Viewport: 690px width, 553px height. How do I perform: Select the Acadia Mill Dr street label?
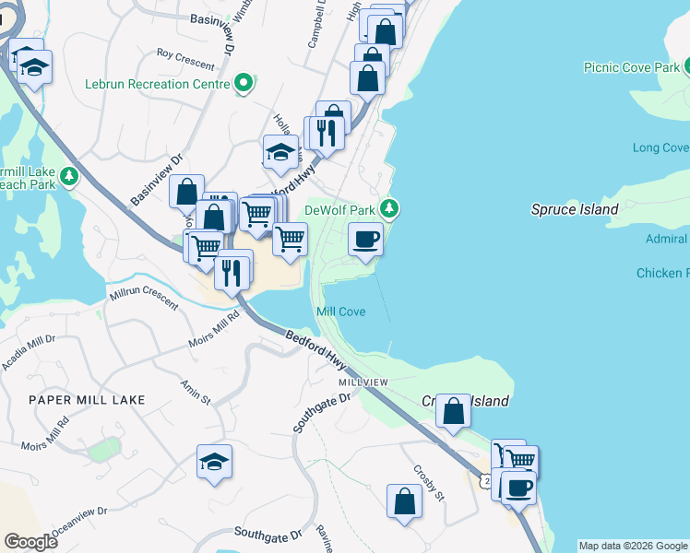[29, 352]
